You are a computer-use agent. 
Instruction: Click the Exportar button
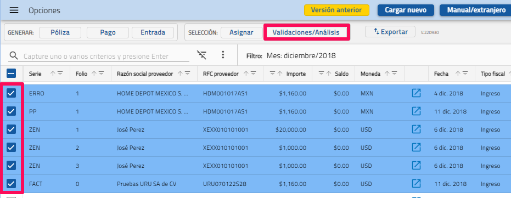click(x=390, y=32)
